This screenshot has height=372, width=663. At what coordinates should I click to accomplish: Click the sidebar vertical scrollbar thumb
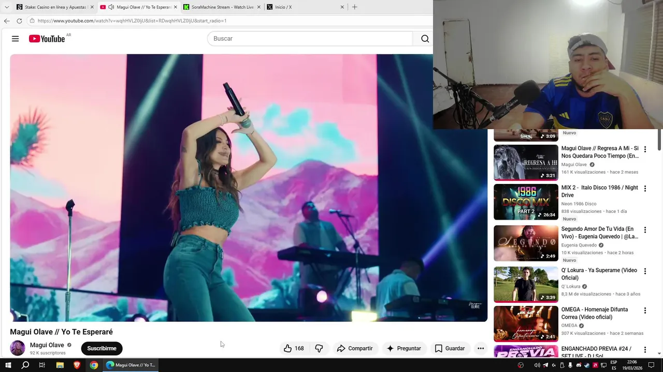click(659, 138)
